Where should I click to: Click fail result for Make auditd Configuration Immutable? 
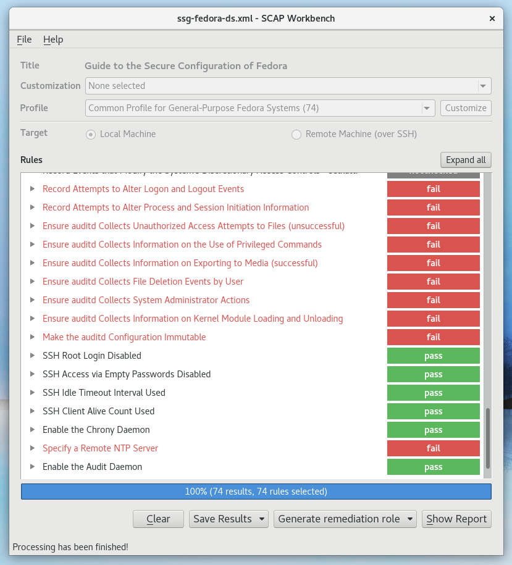(434, 337)
